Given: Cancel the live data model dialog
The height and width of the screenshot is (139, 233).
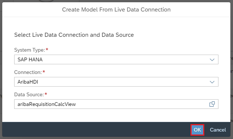Looking at the screenshot, I should (218, 130).
